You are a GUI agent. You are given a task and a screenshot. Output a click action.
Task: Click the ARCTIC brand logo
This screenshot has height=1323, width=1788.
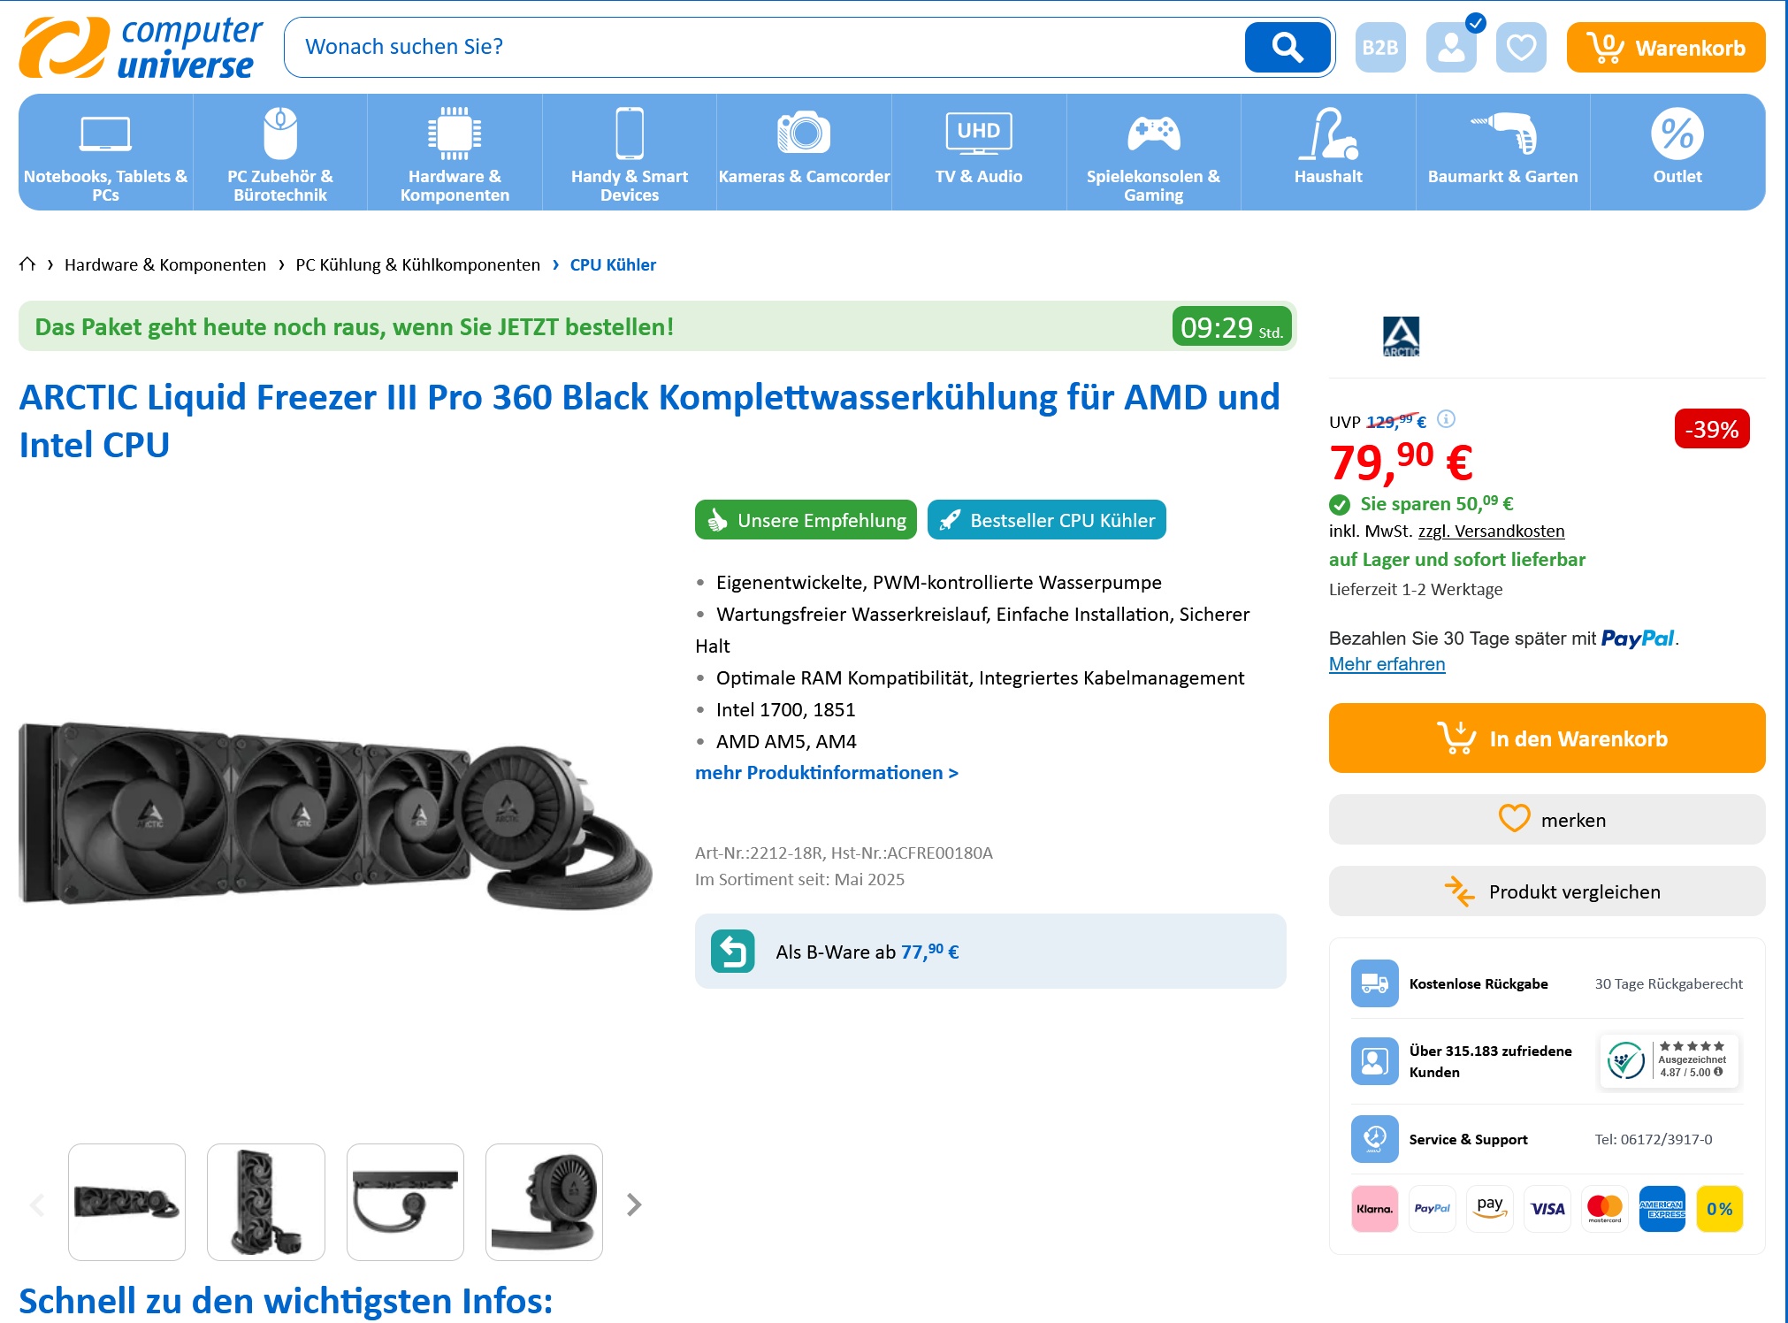click(1401, 337)
